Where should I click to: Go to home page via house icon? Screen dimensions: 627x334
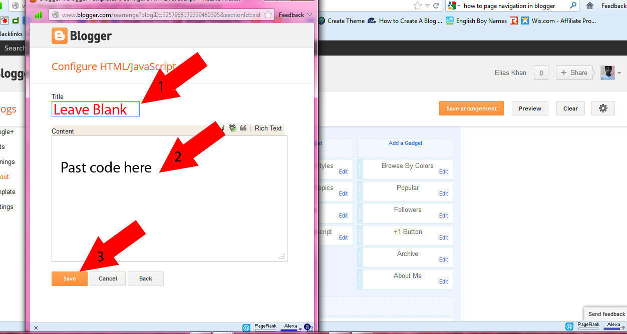coord(590,6)
